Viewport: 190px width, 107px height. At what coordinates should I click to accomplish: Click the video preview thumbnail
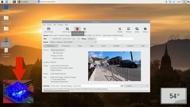(115, 66)
